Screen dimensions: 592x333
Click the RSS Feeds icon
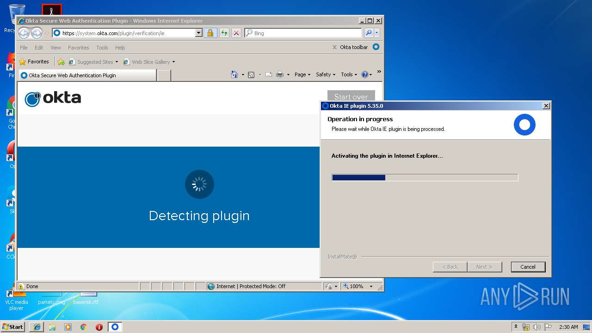(251, 74)
